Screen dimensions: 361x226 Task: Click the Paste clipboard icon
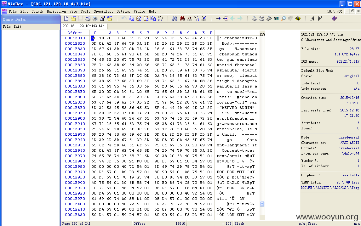pos(146,18)
